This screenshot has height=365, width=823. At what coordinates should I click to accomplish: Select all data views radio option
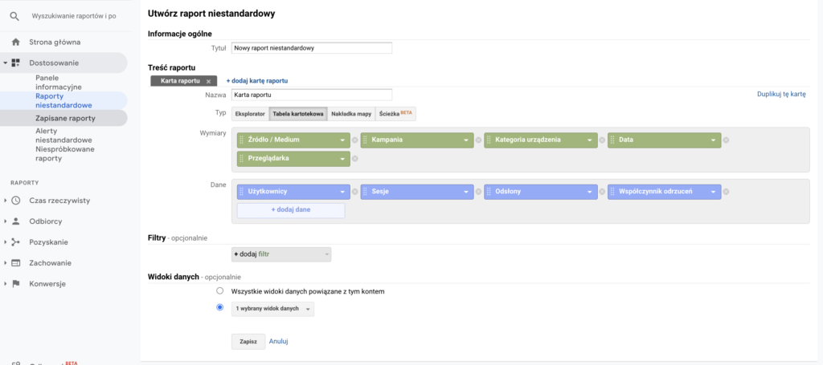click(220, 290)
